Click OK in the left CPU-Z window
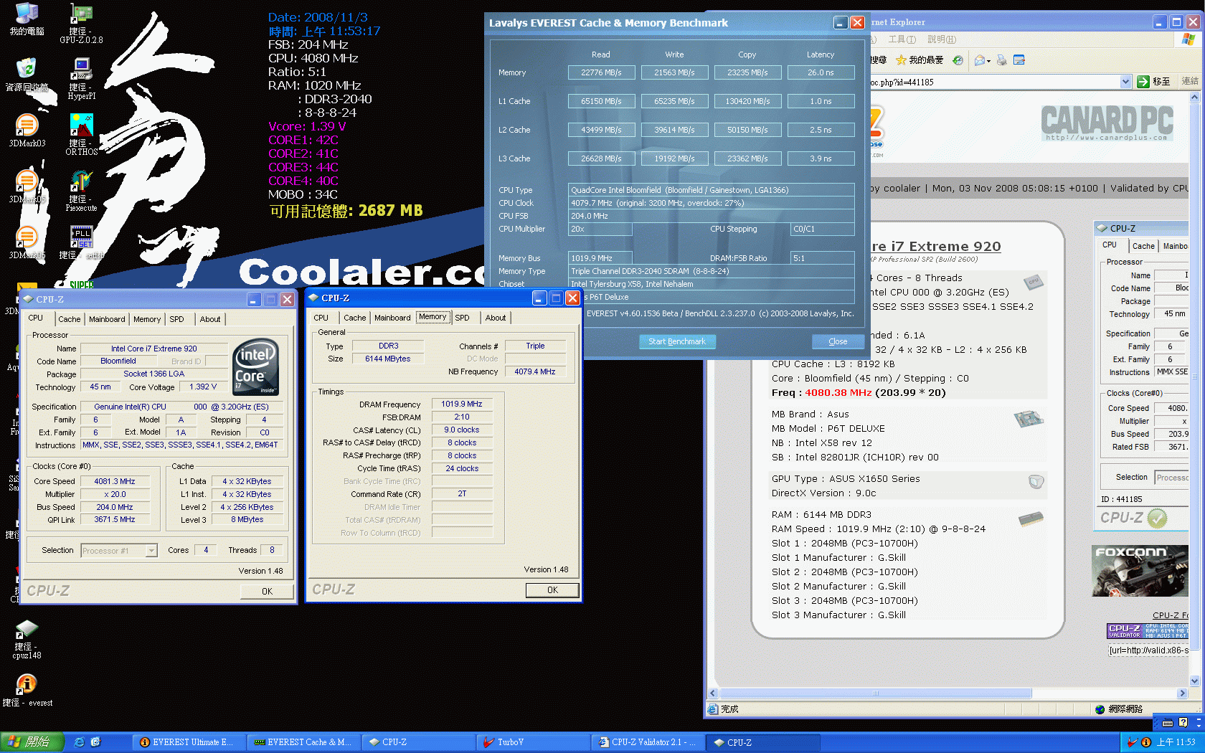This screenshot has height=753, width=1205. (x=267, y=592)
